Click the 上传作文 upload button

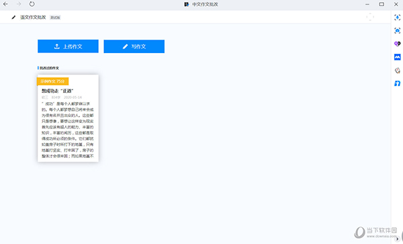point(68,46)
